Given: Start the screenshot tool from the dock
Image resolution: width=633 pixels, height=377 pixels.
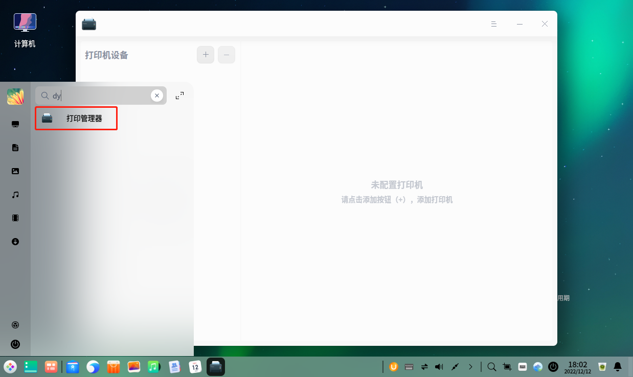Looking at the screenshot, I should pos(507,366).
